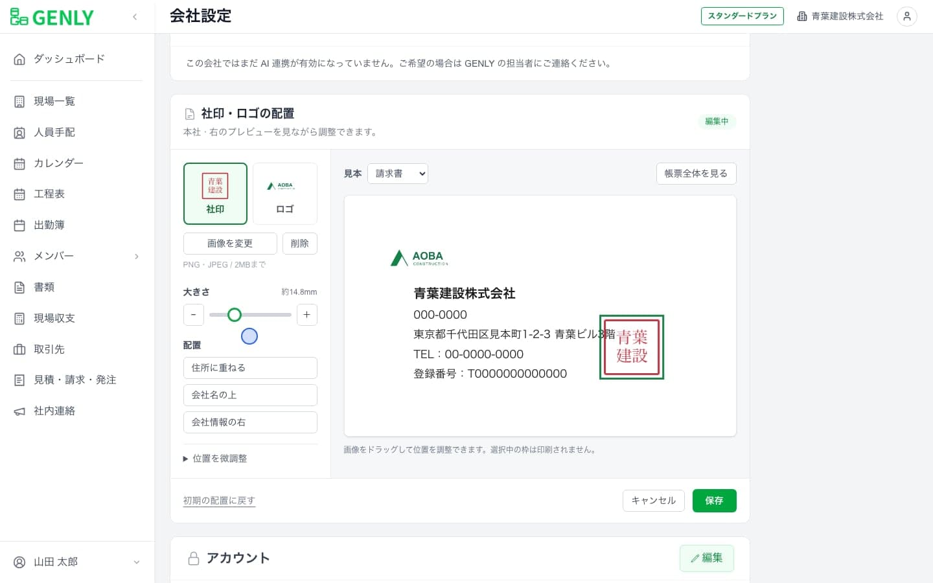Image resolution: width=933 pixels, height=583 pixels.
Task: Select the 社印 stamp option
Action: (215, 194)
